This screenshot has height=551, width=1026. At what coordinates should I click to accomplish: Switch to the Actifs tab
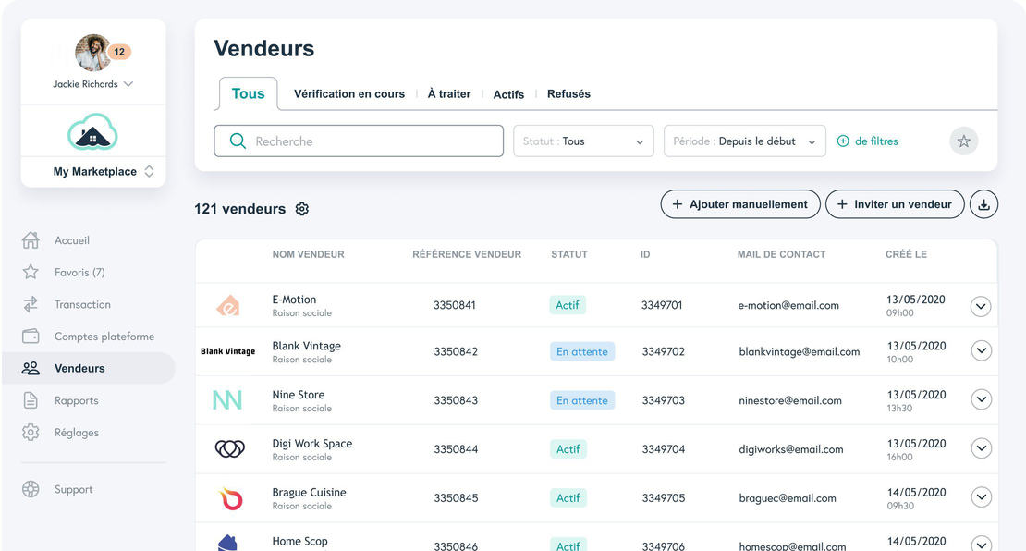[x=508, y=94]
